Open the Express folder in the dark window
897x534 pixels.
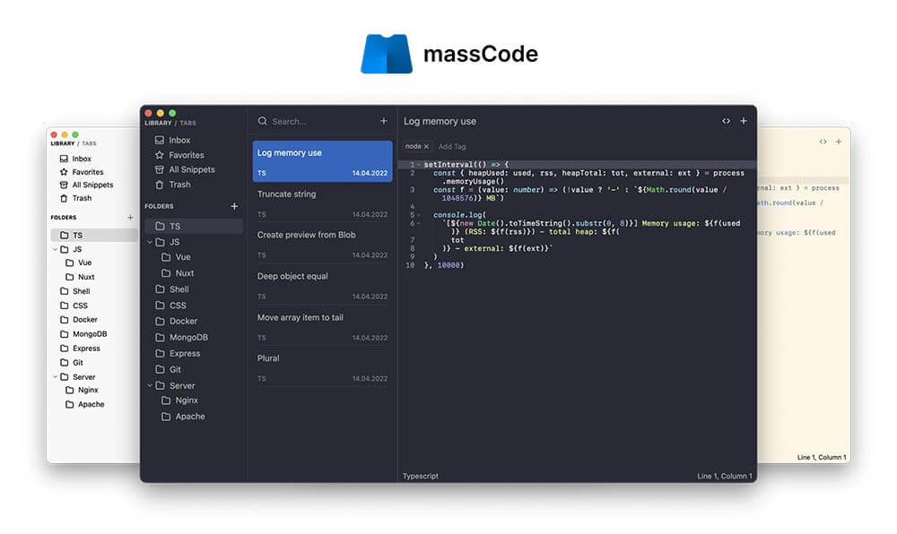pyautogui.click(x=178, y=354)
